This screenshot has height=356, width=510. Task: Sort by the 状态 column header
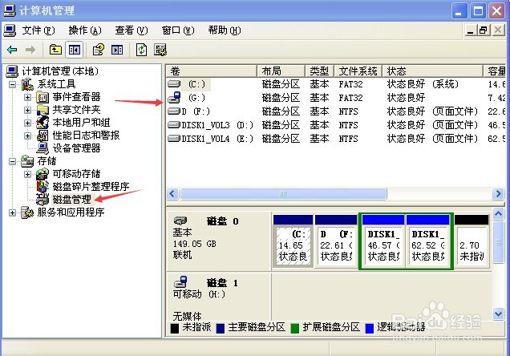(432, 71)
